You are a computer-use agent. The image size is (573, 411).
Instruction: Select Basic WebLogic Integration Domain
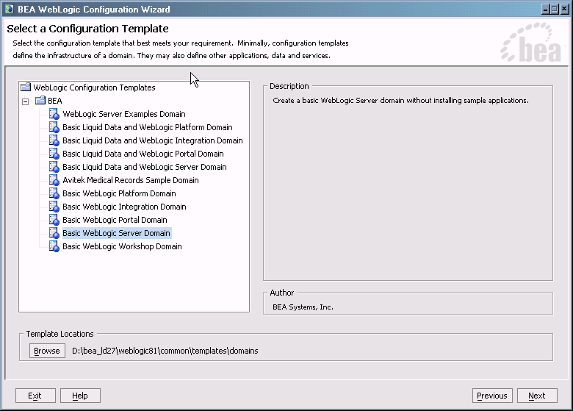[x=124, y=207]
